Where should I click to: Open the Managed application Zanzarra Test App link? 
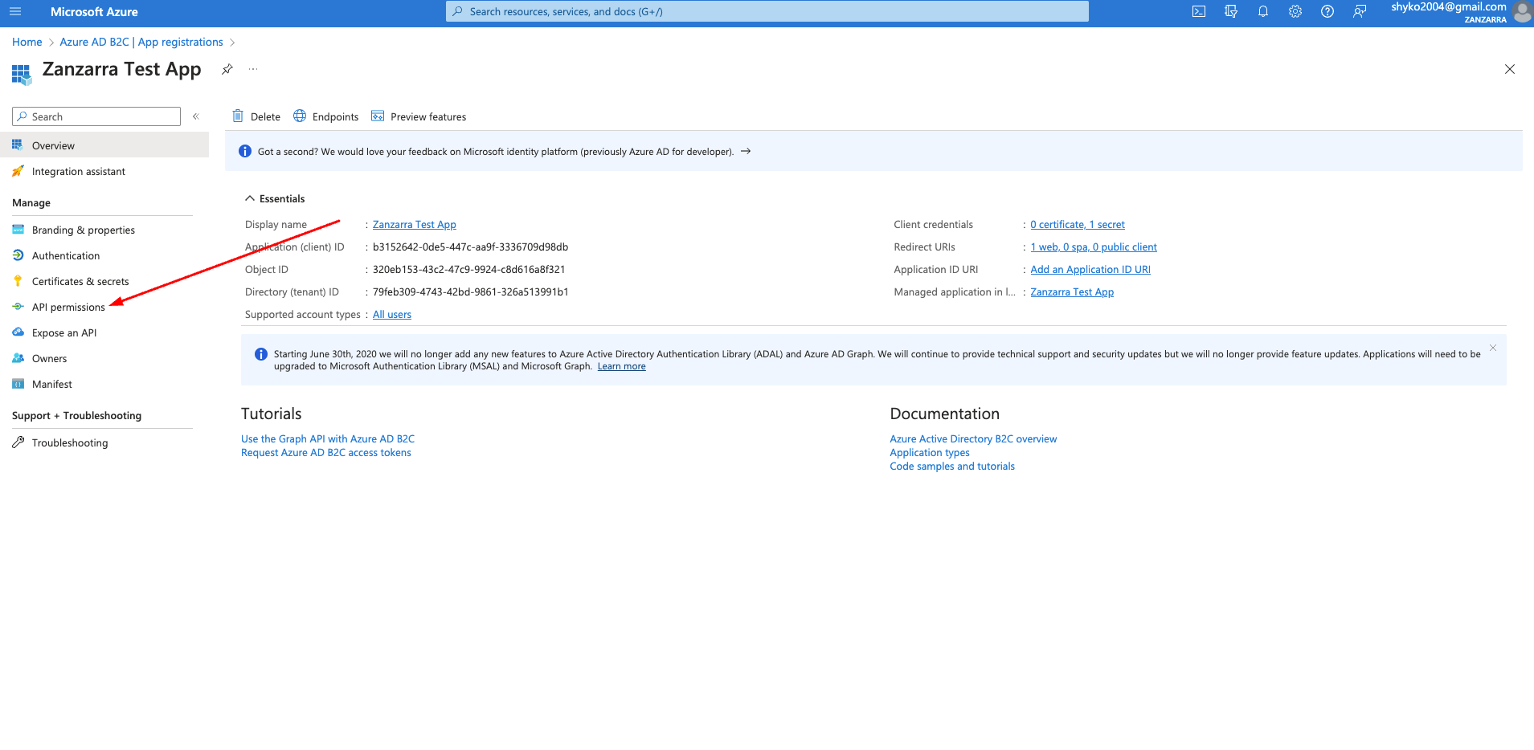pyautogui.click(x=1072, y=292)
